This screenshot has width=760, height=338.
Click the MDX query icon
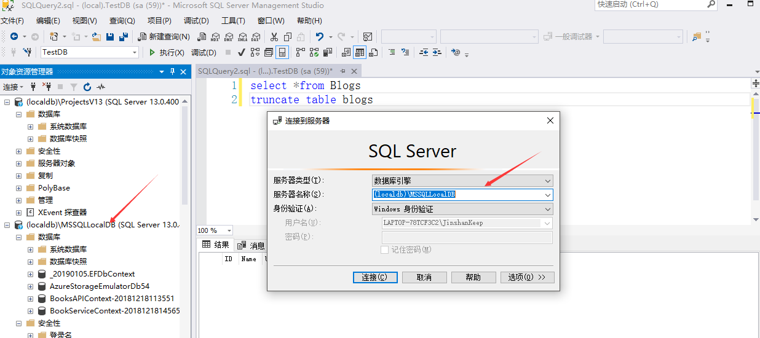point(215,37)
